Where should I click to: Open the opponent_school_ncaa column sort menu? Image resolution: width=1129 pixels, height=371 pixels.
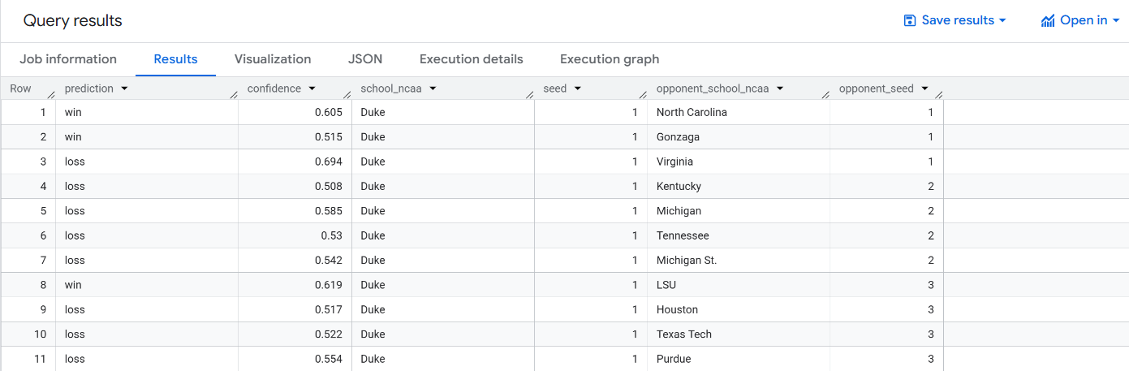(x=780, y=88)
